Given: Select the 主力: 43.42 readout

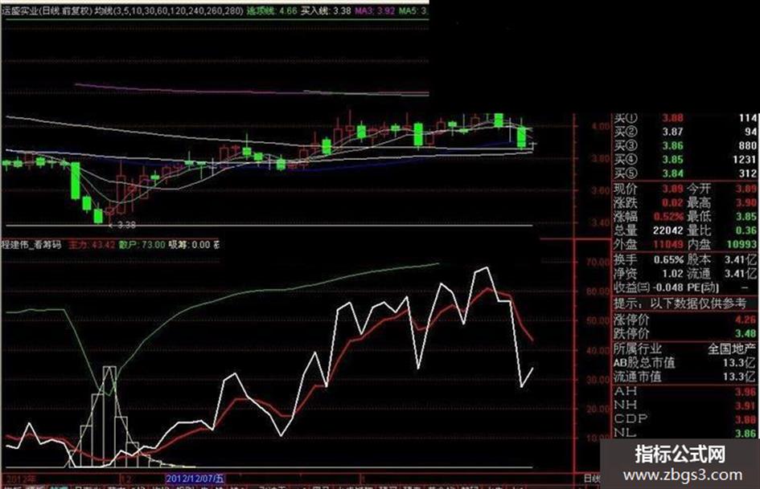Looking at the screenshot, I should [x=92, y=245].
